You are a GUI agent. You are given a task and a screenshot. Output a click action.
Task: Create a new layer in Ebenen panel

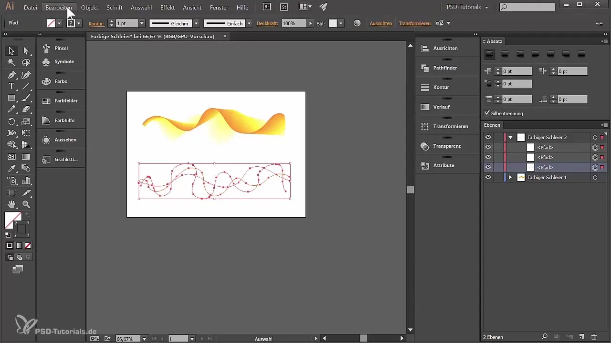[x=581, y=337]
